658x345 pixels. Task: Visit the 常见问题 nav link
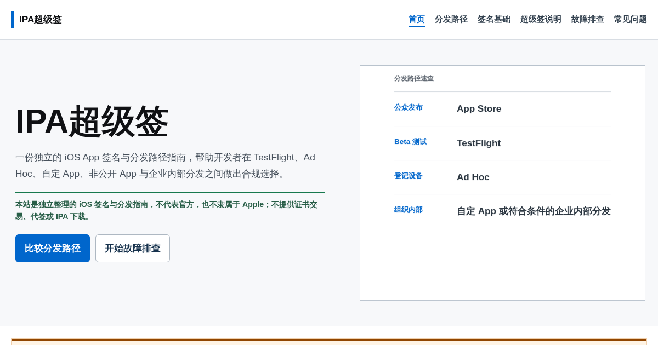pos(631,20)
